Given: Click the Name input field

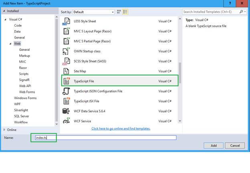Looking at the screenshot, I should (x=106, y=138).
